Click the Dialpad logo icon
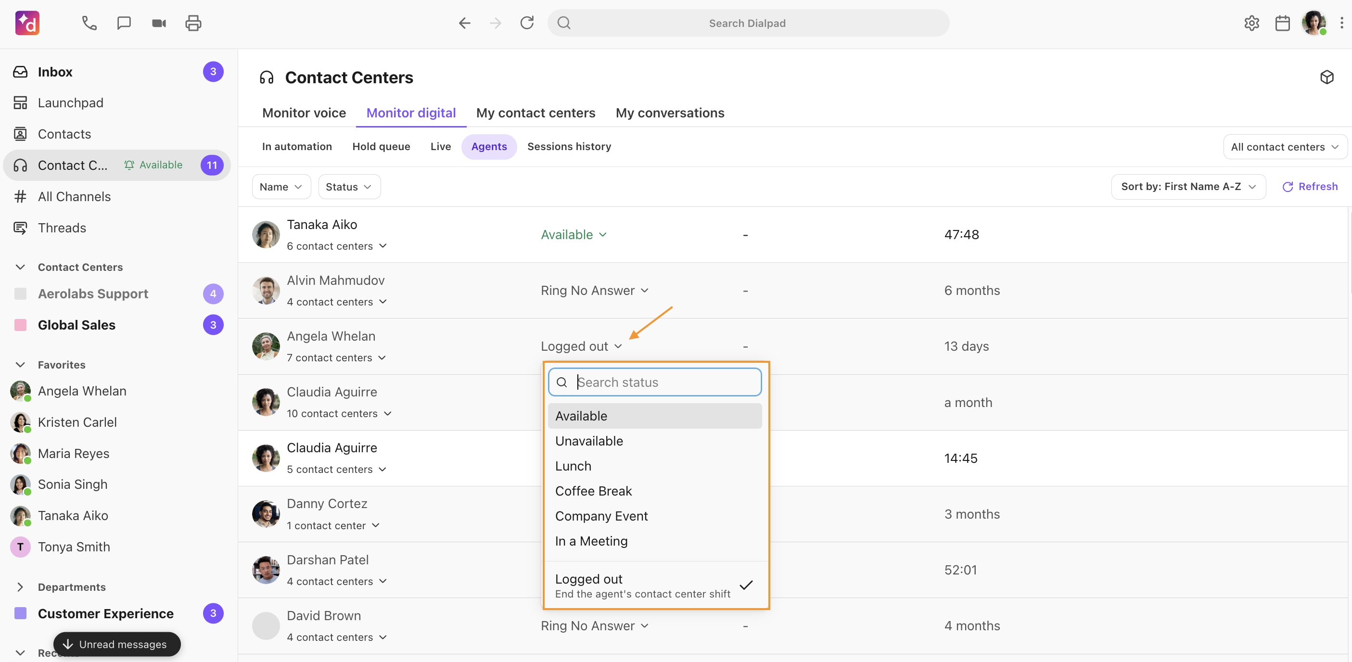Screen dimensions: 1352x662 click(27, 23)
